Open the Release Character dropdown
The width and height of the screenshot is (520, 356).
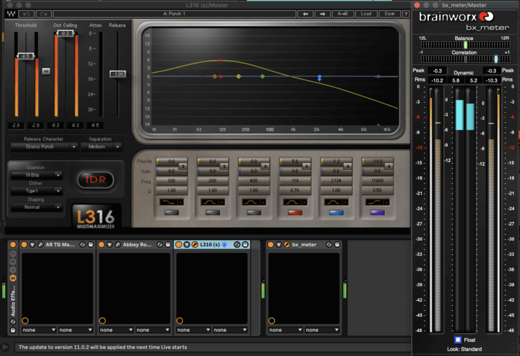44,147
